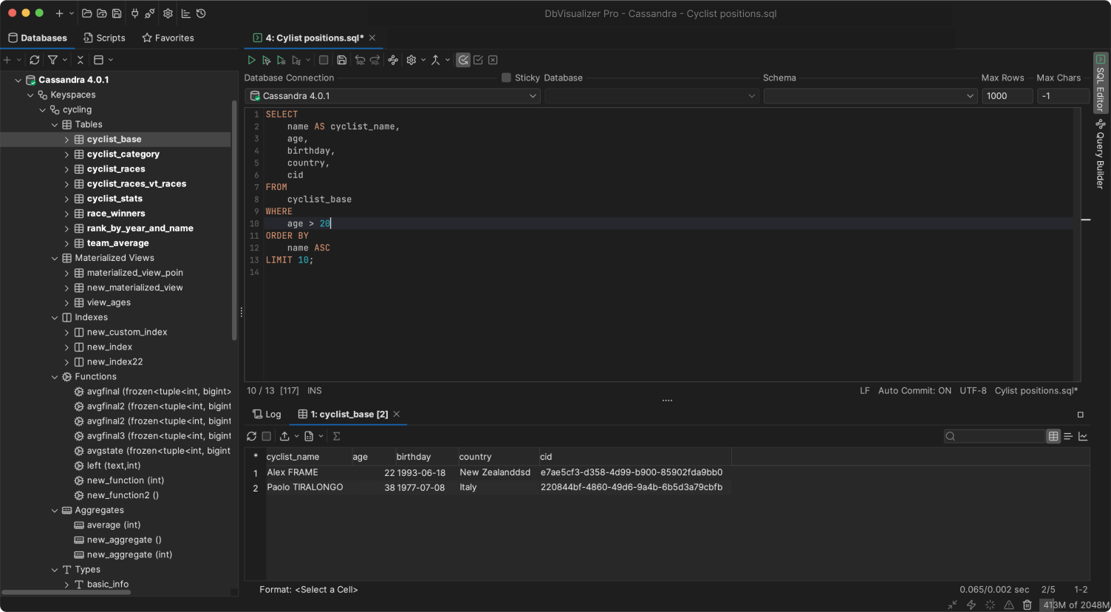The image size is (1111, 612).
Task: Open the Database selection dropdown
Action: tap(652, 96)
